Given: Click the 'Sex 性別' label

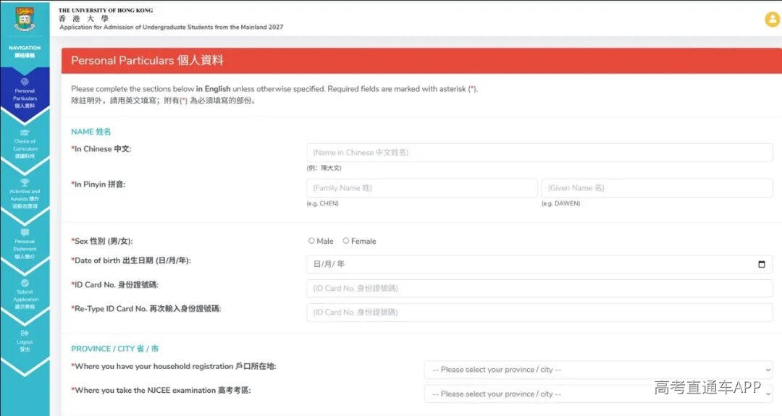Looking at the screenshot, I should [102, 241].
